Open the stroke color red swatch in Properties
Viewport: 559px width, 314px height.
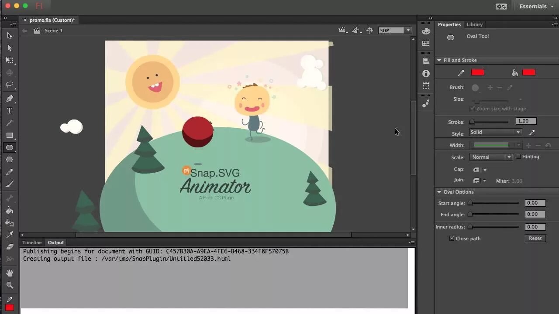point(478,72)
